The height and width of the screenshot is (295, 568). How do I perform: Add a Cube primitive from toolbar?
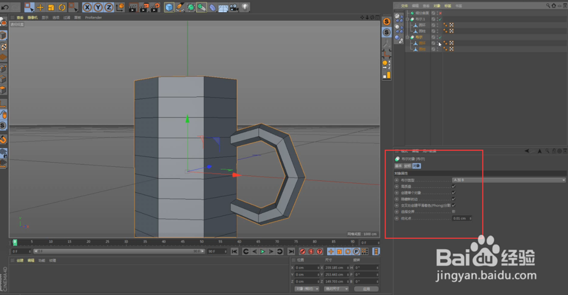(x=169, y=7)
